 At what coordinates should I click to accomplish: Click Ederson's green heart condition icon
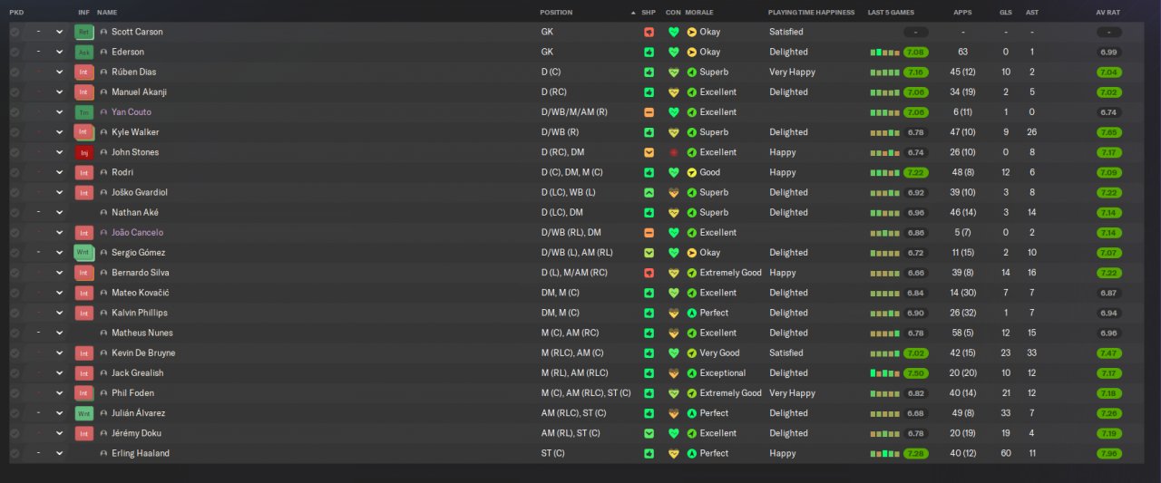click(x=673, y=52)
